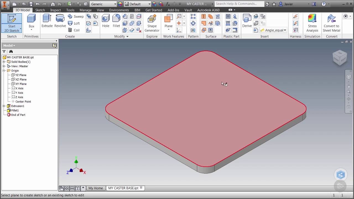Choose the Coil tool
Image resolution: width=354 pixels, height=199 pixels.
[x=74, y=30]
